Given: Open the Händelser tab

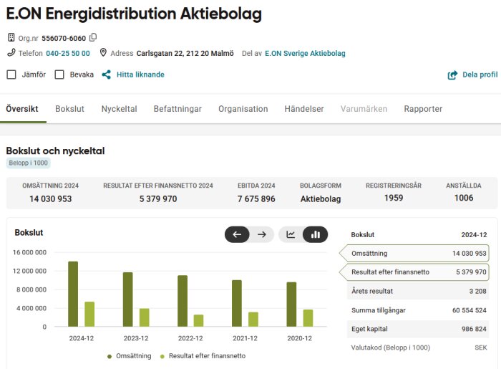Looking at the screenshot, I should (x=304, y=109).
